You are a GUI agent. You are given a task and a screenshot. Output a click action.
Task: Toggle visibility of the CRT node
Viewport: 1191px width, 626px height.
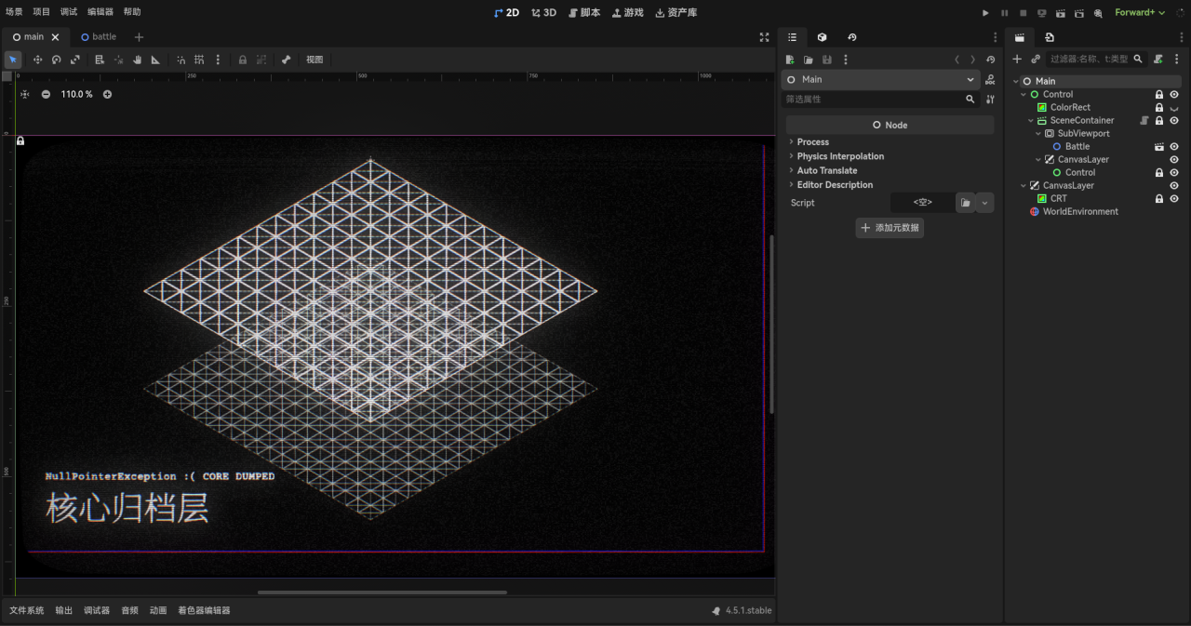1174,198
